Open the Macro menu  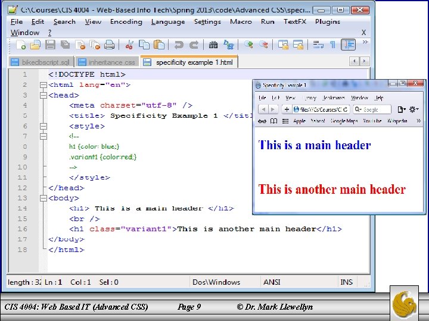(241, 21)
